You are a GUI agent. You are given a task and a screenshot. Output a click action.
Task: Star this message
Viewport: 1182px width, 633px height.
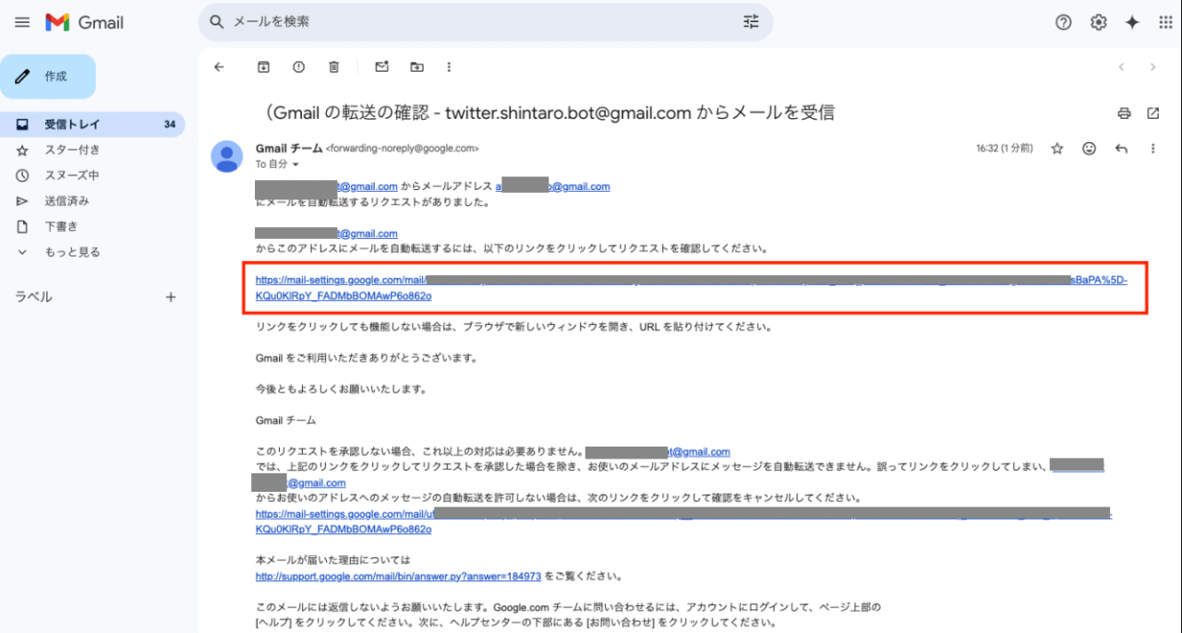1057,148
